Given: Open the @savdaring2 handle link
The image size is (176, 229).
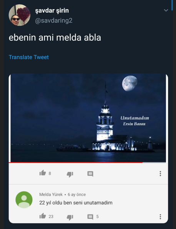Looking at the screenshot, I should pos(53,20).
